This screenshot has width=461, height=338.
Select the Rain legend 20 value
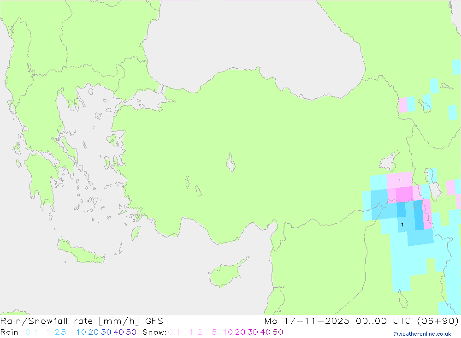tap(94, 332)
